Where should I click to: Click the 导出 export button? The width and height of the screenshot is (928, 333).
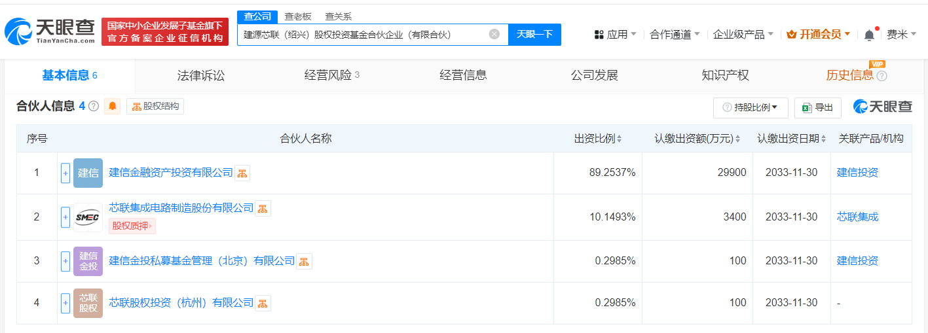point(817,107)
